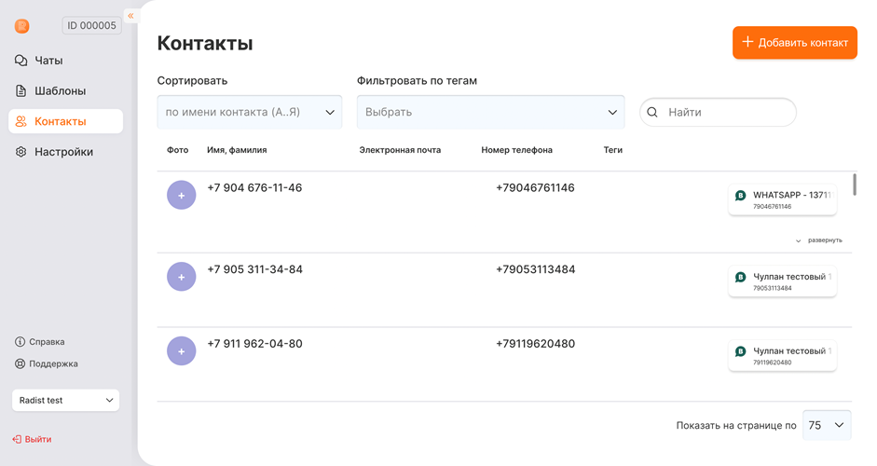Screen dimensions: 877x466
Task: Click the plus icon on Добавить контакт
Action: coord(747,42)
